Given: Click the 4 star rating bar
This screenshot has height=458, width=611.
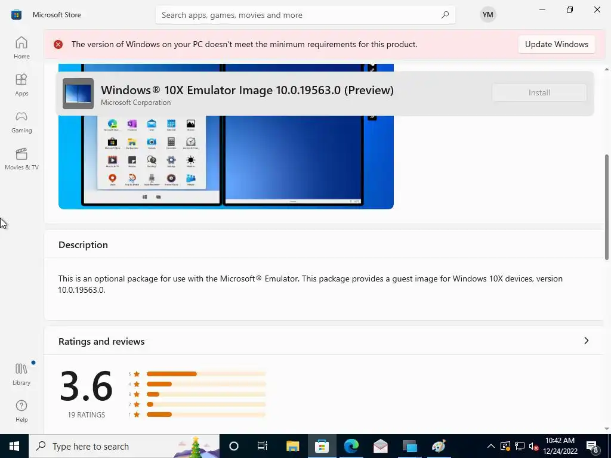Looking at the screenshot, I should 206,384.
